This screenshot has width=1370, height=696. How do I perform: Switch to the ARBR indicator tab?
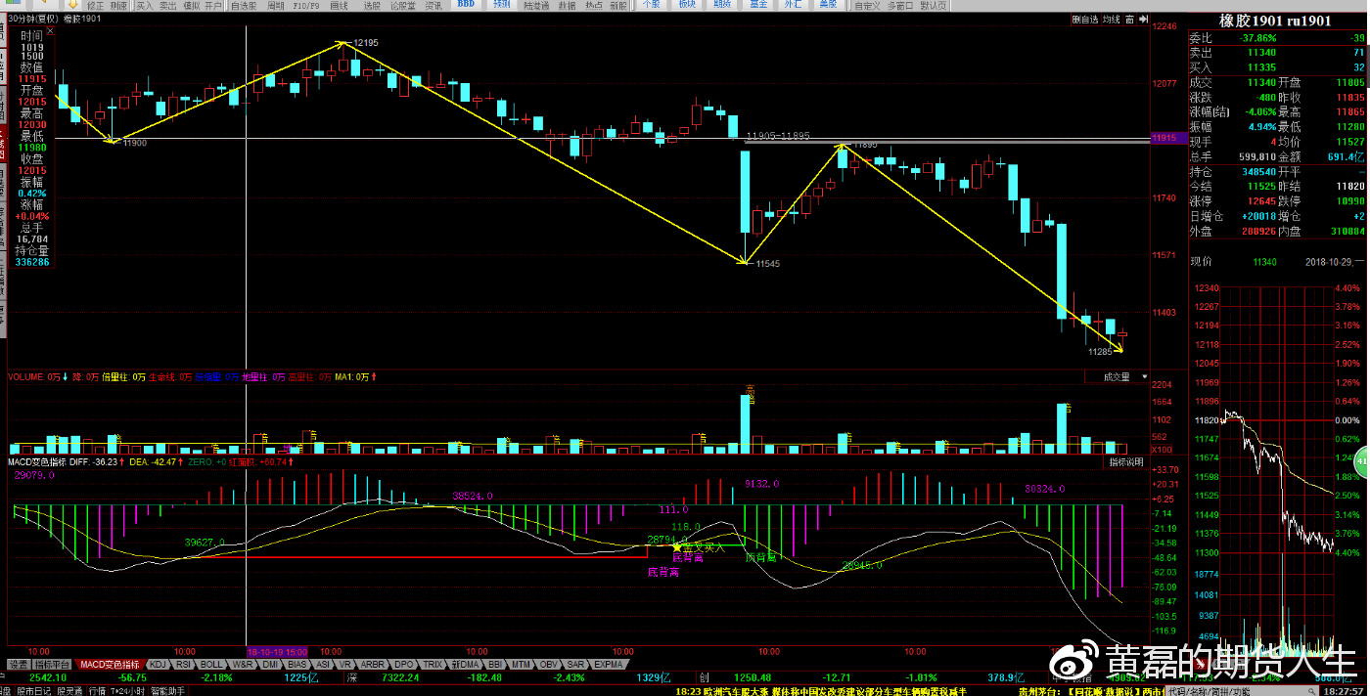pyautogui.click(x=373, y=664)
